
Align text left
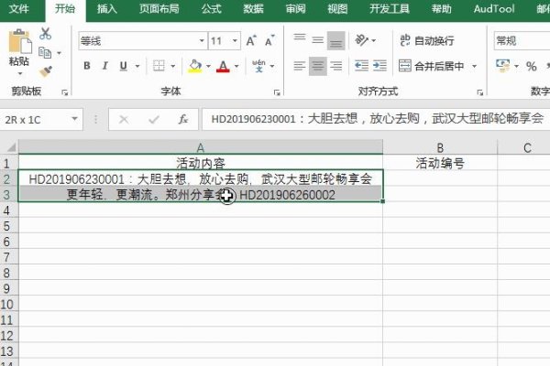coord(300,66)
